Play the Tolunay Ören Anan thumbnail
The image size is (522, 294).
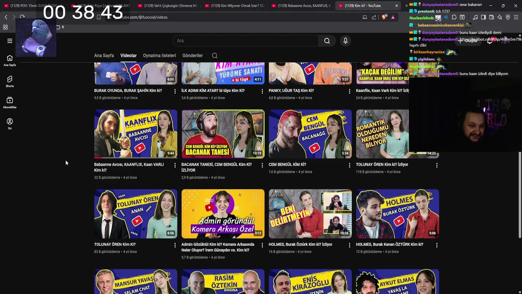(136, 214)
